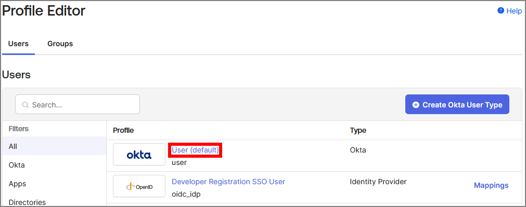This screenshot has width=526, height=207.
Task: Open Mappings for Developer Registration SSO User
Action: click(491, 185)
